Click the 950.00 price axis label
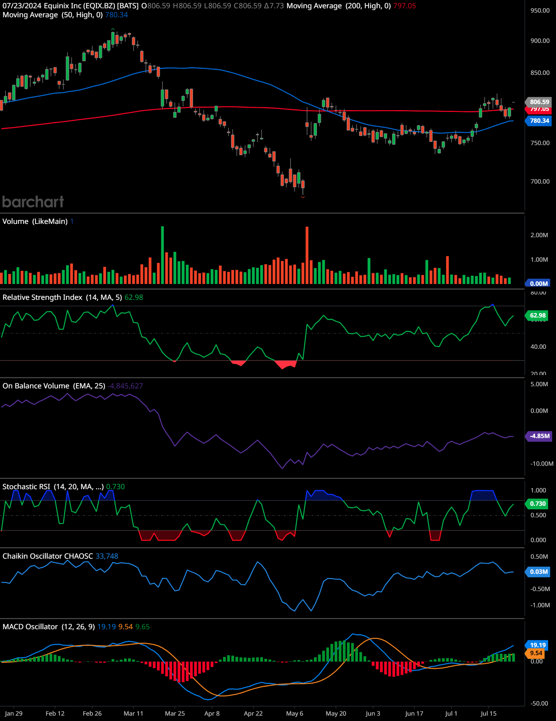 (x=540, y=10)
